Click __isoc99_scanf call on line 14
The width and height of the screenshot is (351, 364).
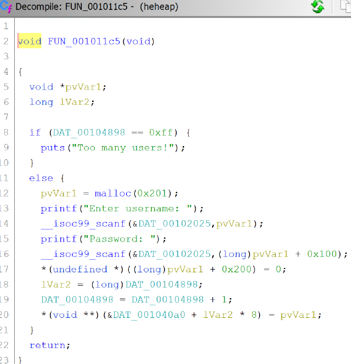pyautogui.click(x=83, y=224)
